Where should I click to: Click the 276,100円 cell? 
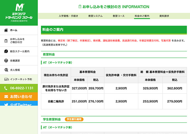tap(96, 101)
